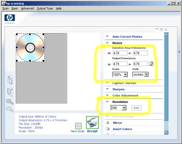Maximize the tools panel

pyautogui.click(x=161, y=29)
